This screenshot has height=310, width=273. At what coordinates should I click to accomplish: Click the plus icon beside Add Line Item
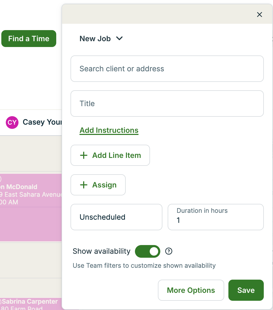[83, 155]
